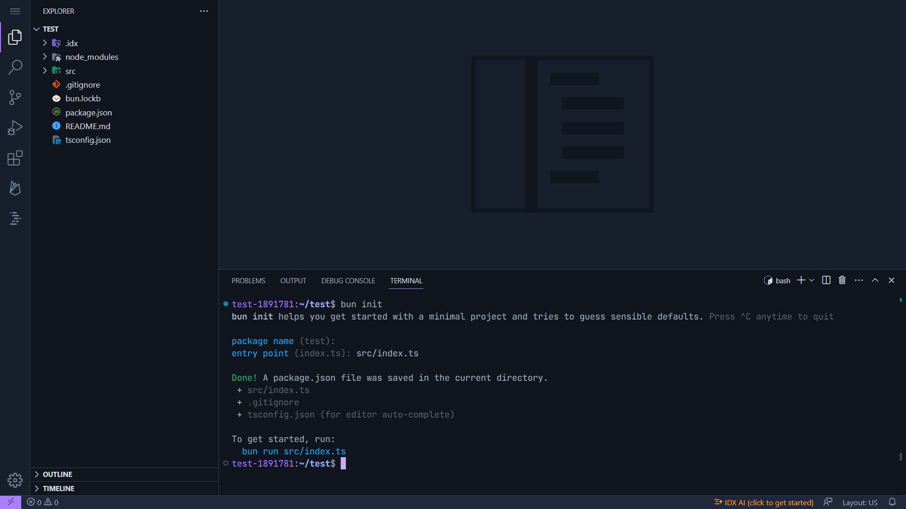
Task: Open the README.md file
Action: click(x=125, y=126)
